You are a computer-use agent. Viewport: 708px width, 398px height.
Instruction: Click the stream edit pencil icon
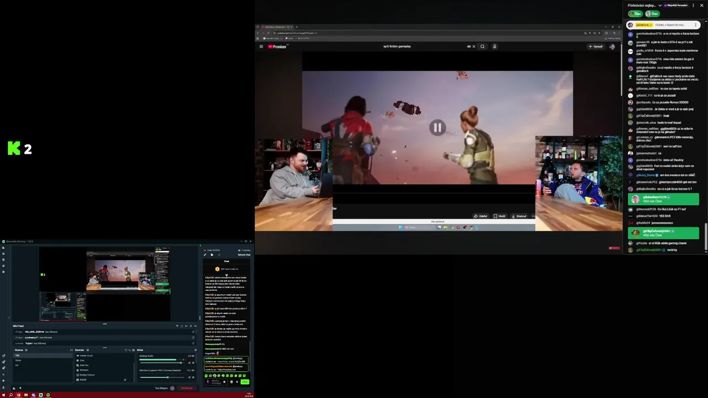click(205, 255)
